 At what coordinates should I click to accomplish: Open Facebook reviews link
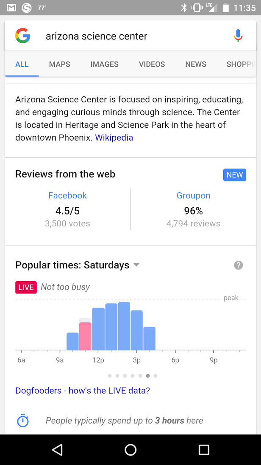pyautogui.click(x=67, y=196)
